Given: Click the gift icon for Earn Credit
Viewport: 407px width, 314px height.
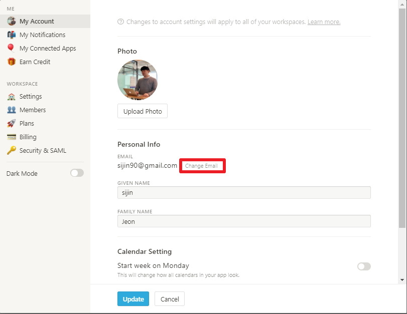Looking at the screenshot, I should click(11, 62).
